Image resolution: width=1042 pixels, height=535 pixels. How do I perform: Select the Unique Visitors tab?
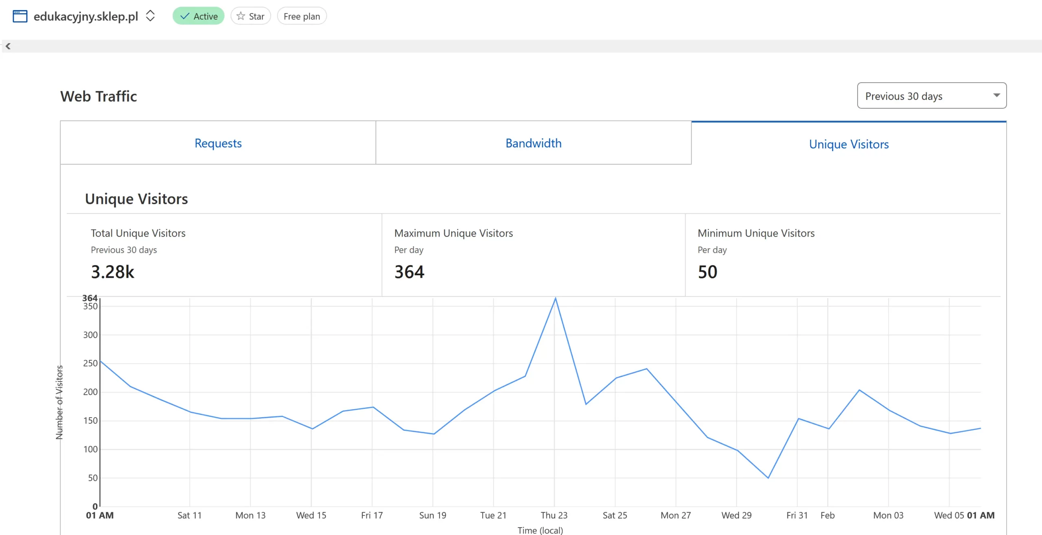coord(849,144)
